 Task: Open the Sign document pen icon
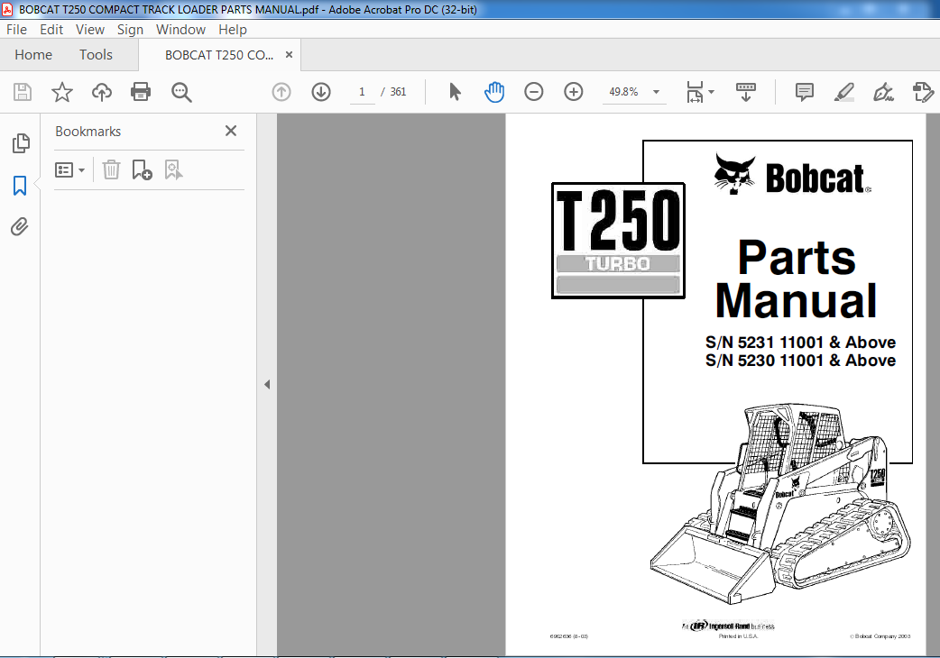(x=884, y=92)
